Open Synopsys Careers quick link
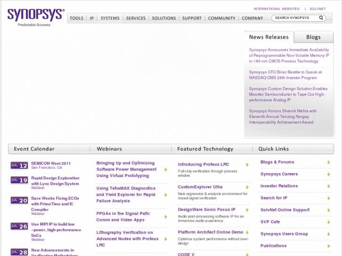This screenshot has height=256, width=342. pos(279,174)
